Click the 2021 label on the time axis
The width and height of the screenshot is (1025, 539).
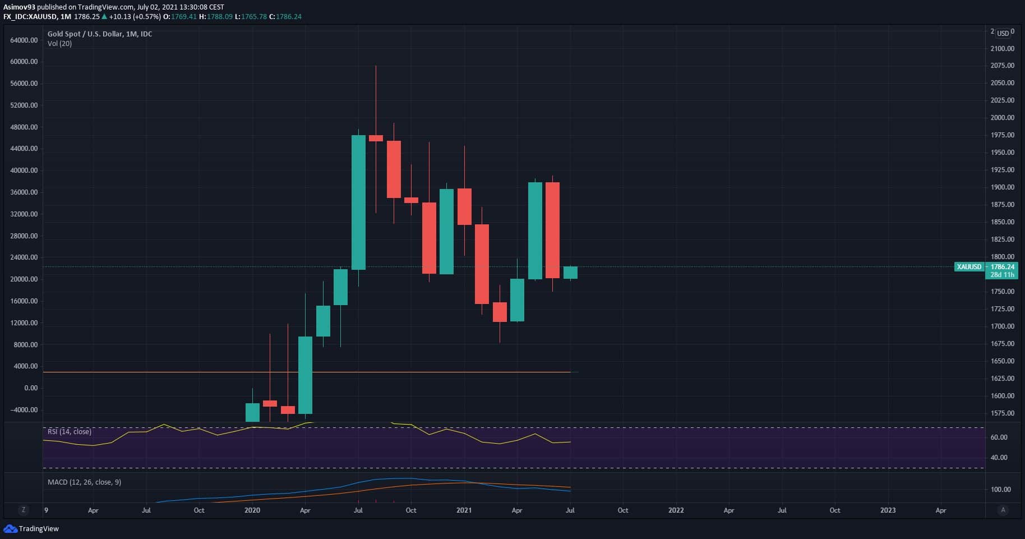click(464, 510)
